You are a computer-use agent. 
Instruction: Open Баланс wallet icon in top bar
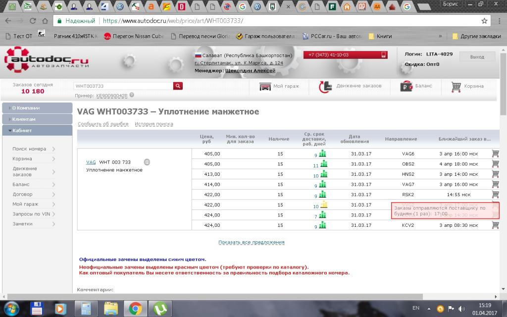pyautogui.click(x=406, y=86)
